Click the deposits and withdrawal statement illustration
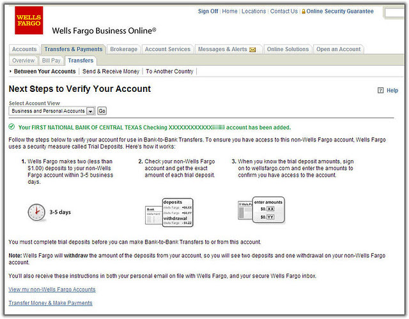The height and width of the screenshot is (319, 409). 169,212
